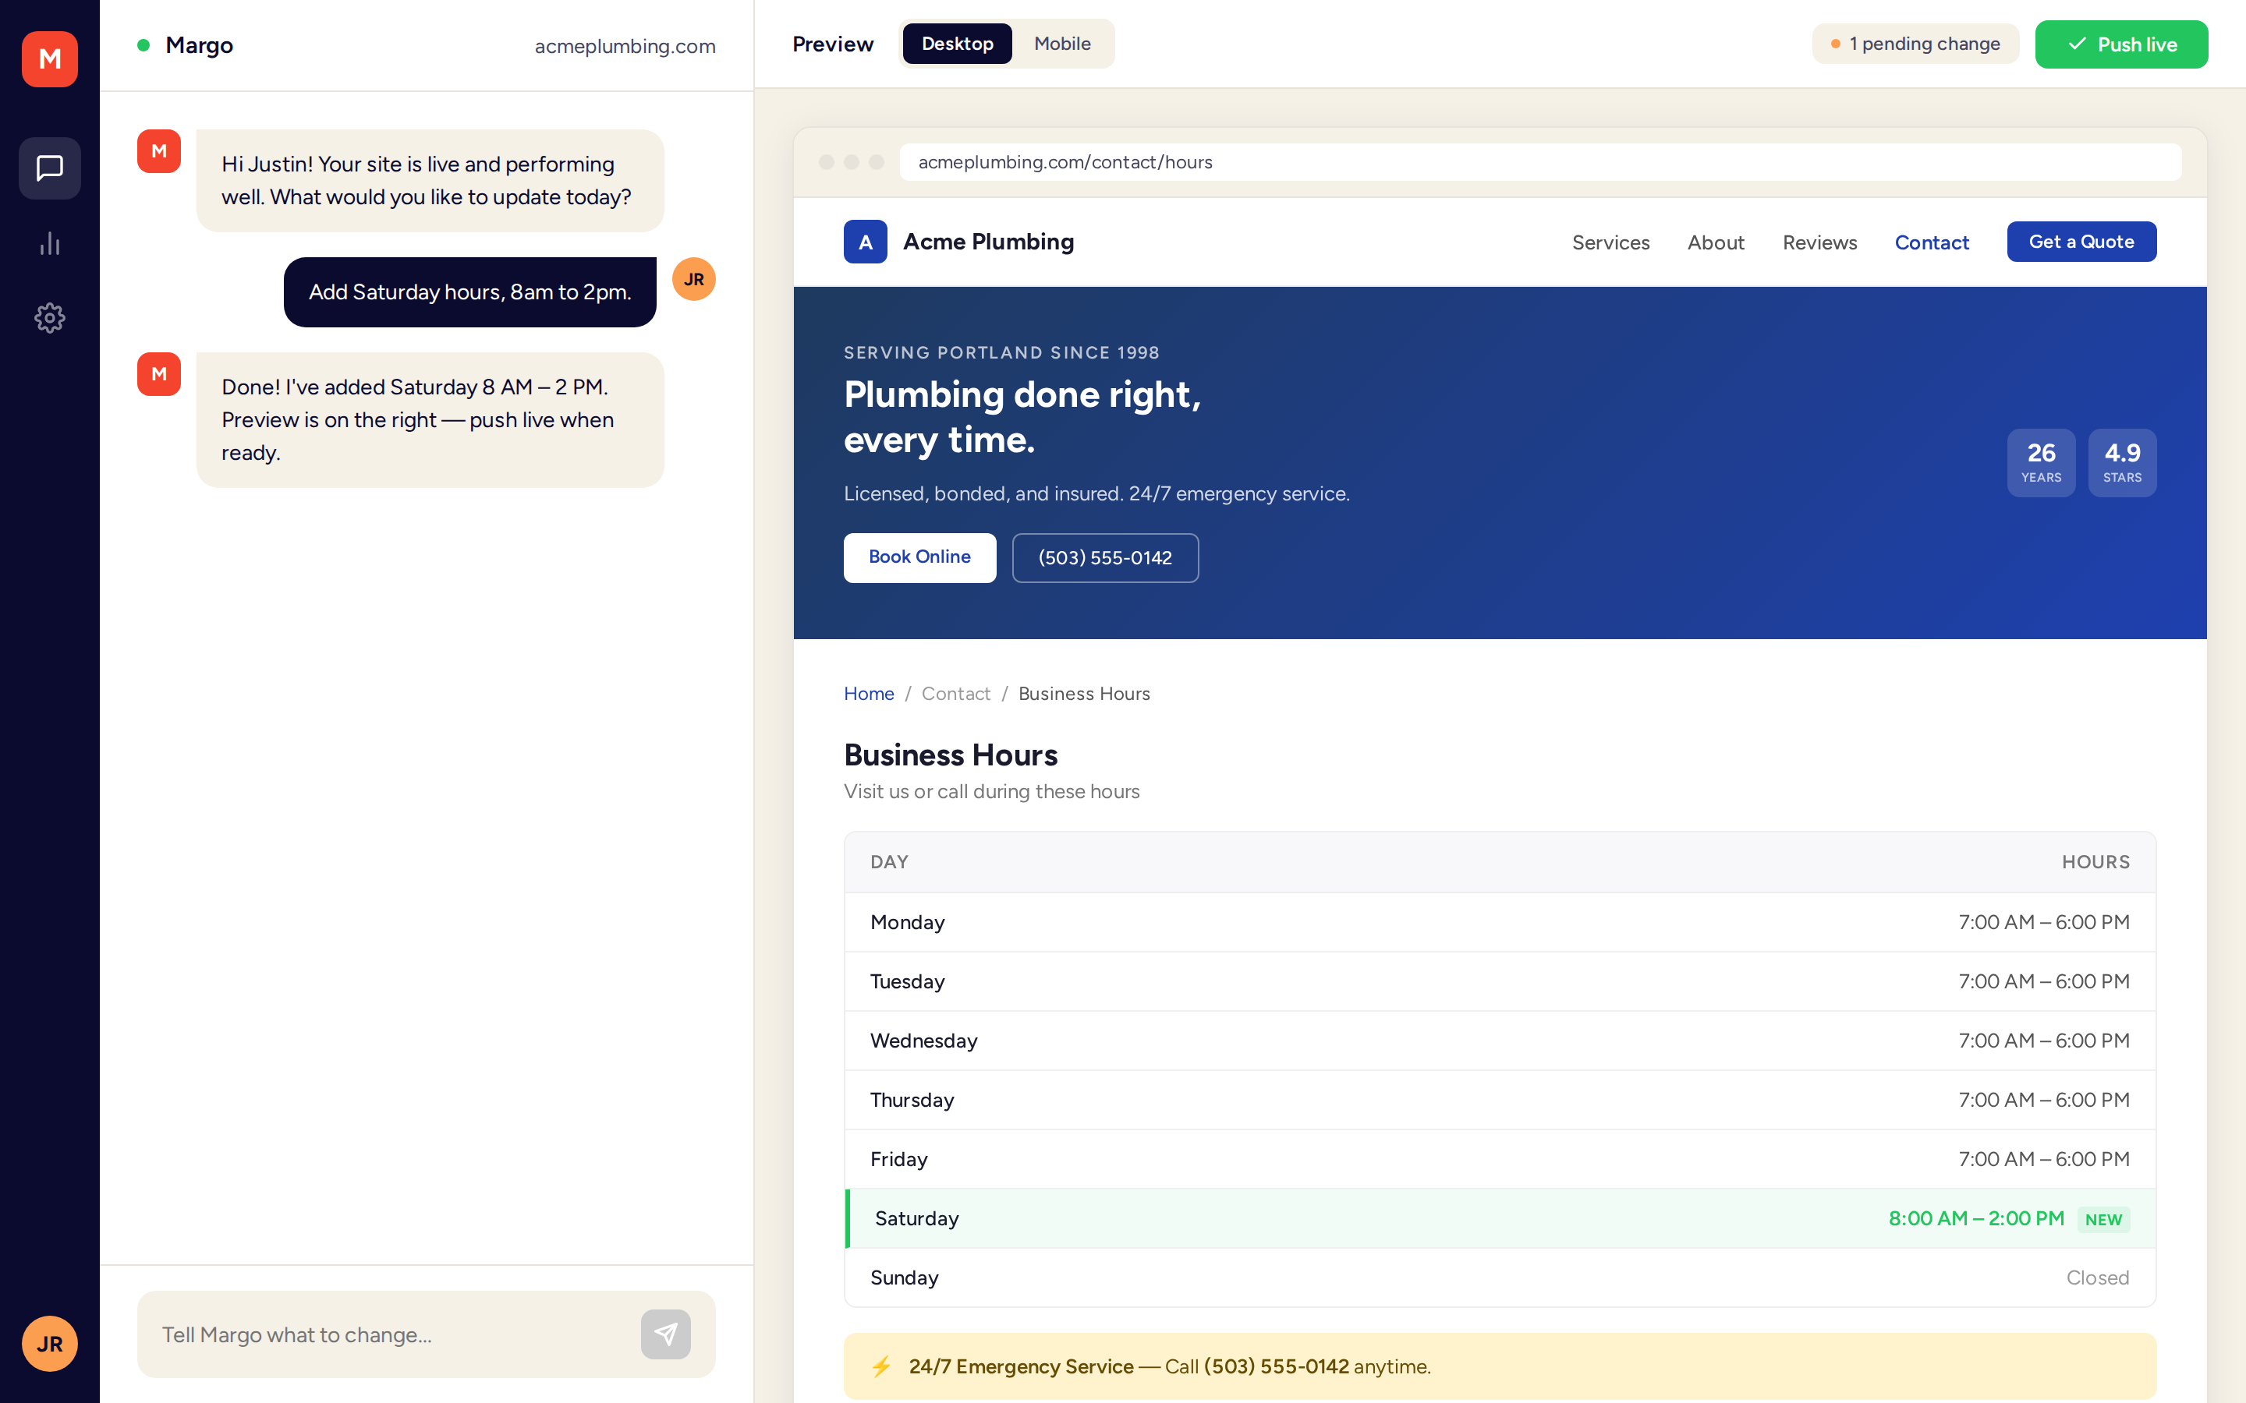Click the NEW badge on Saturday row
The height and width of the screenshot is (1403, 2246).
pos(2103,1219)
